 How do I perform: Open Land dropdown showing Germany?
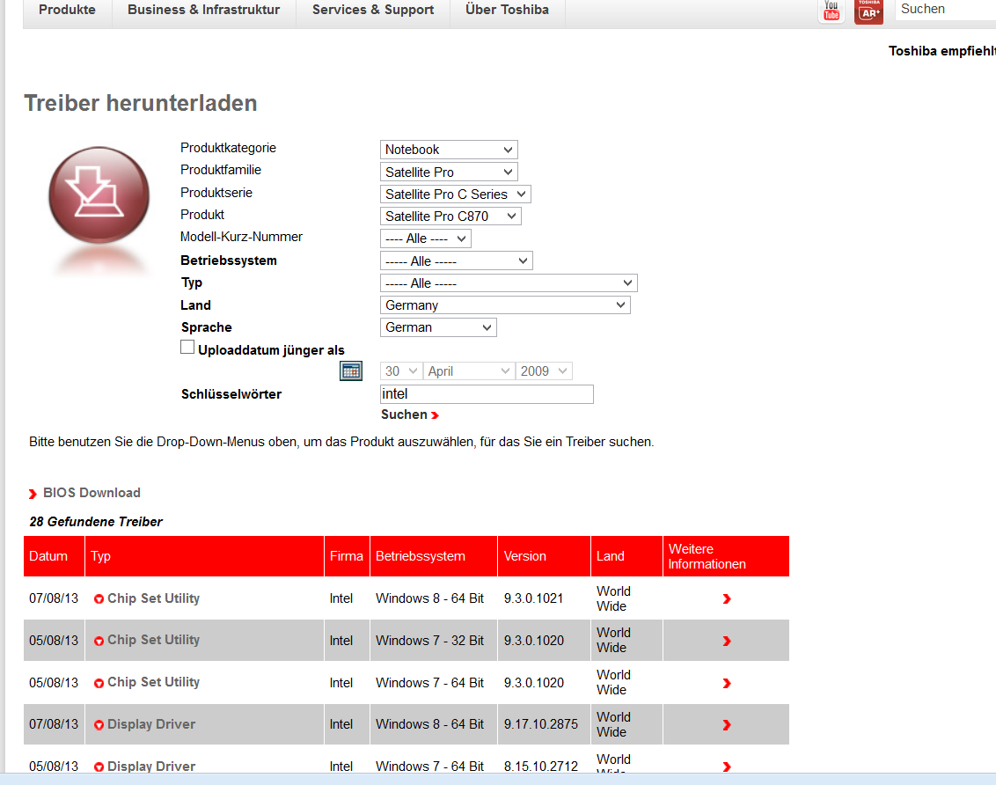[506, 305]
